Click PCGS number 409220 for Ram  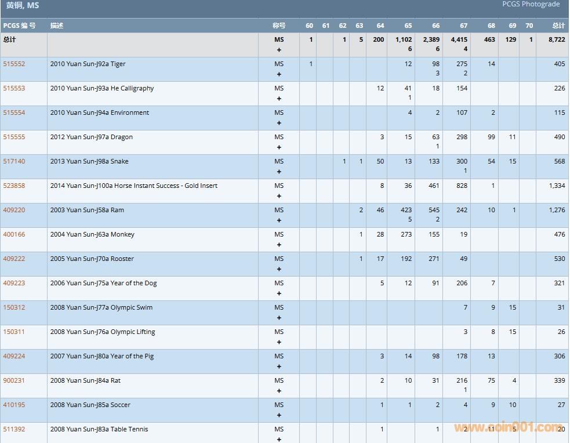14,210
